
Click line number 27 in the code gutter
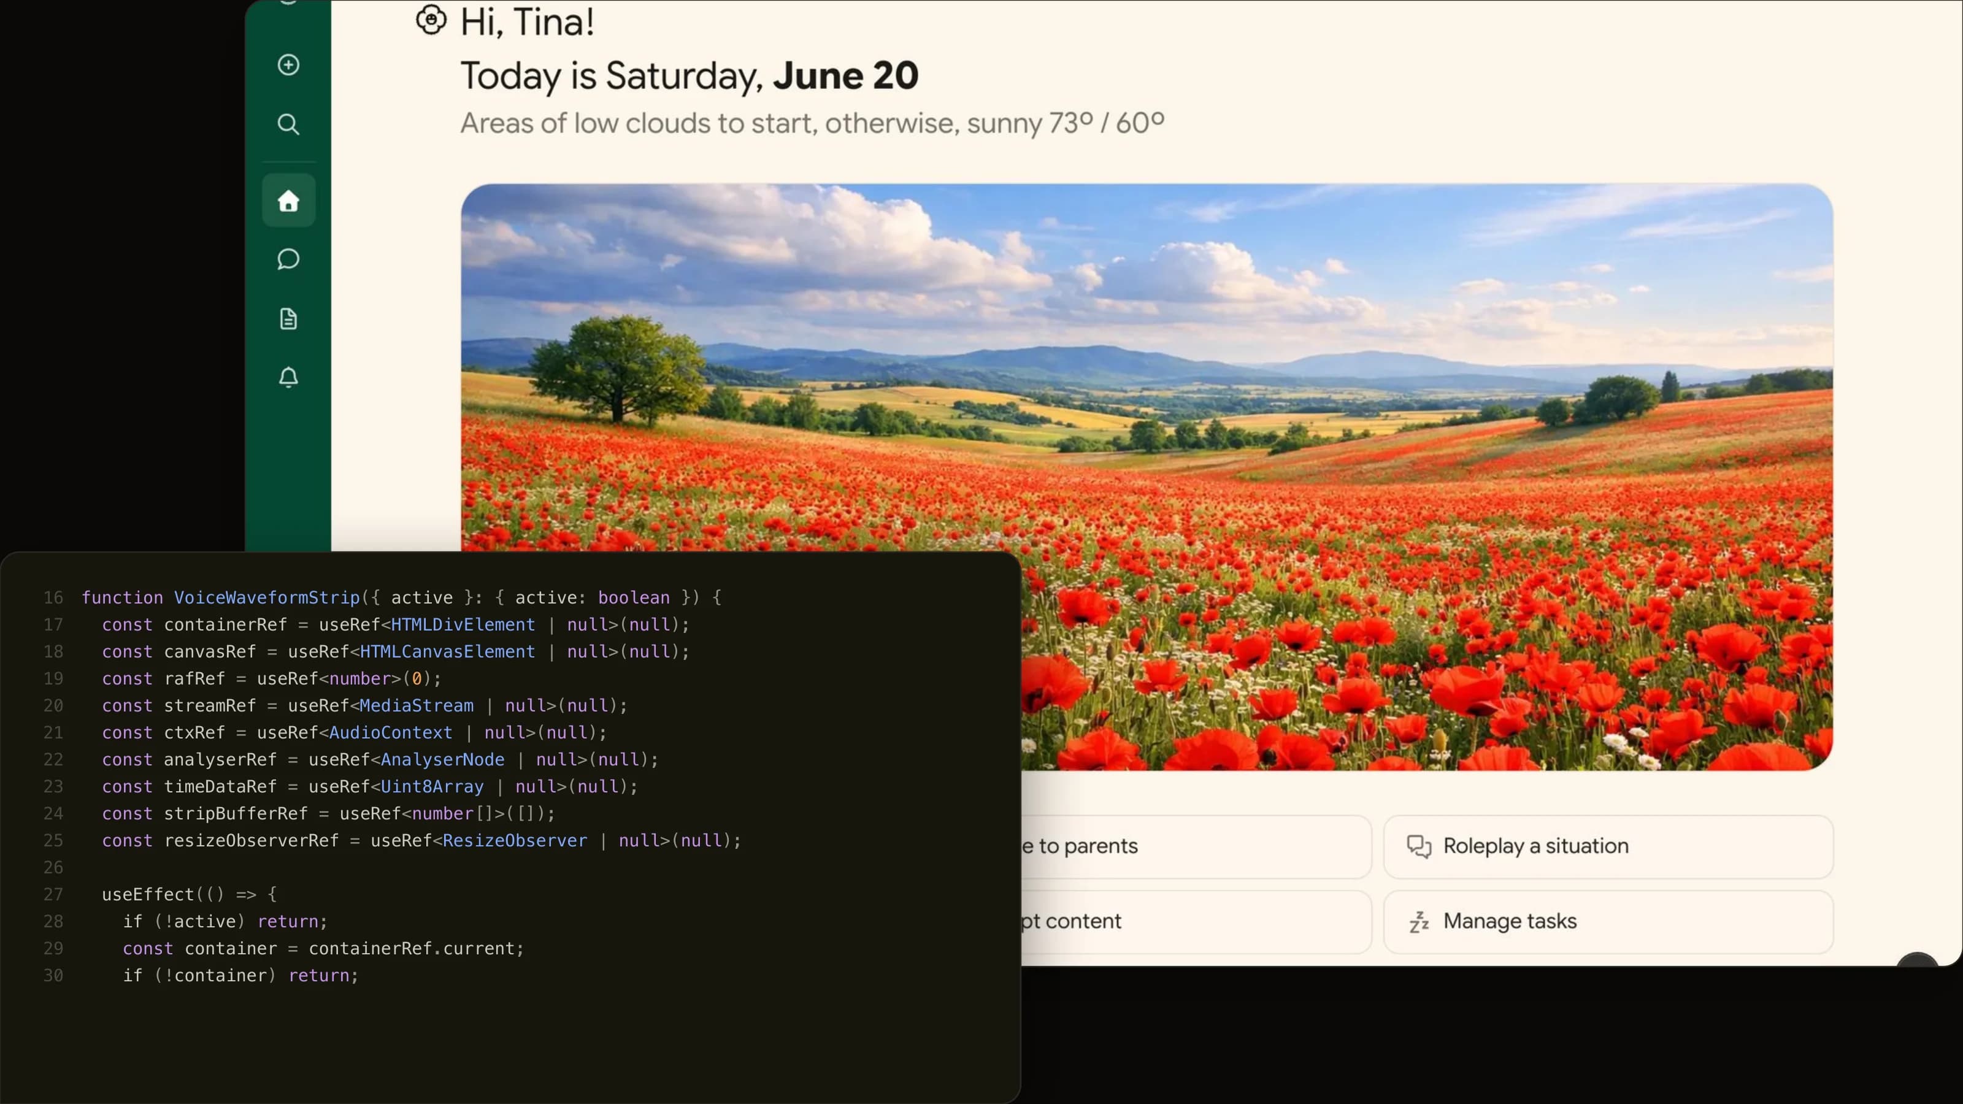(x=53, y=894)
